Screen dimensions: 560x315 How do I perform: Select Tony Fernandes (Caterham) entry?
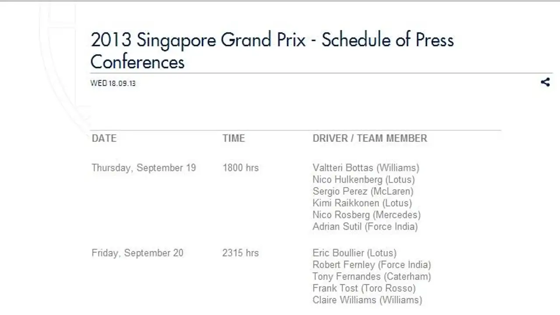click(x=372, y=277)
